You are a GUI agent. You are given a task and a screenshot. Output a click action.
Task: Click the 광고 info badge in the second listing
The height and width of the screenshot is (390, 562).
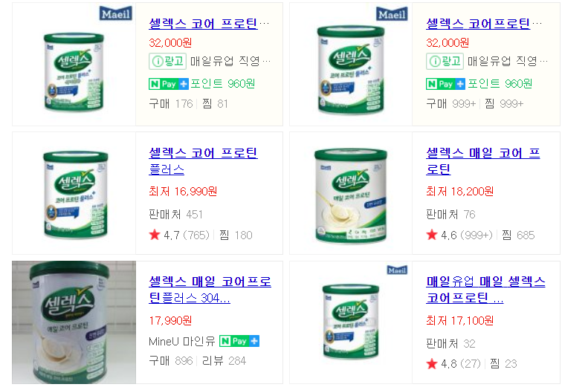445,61
